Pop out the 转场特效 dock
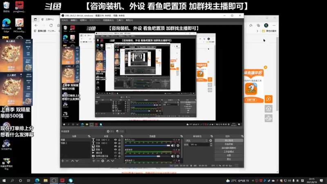The width and height of the screenshot is (327, 184). (x=212, y=136)
